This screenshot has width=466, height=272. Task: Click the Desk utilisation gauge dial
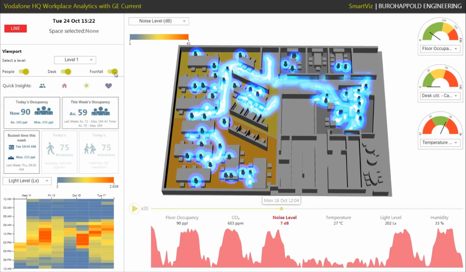440,78
